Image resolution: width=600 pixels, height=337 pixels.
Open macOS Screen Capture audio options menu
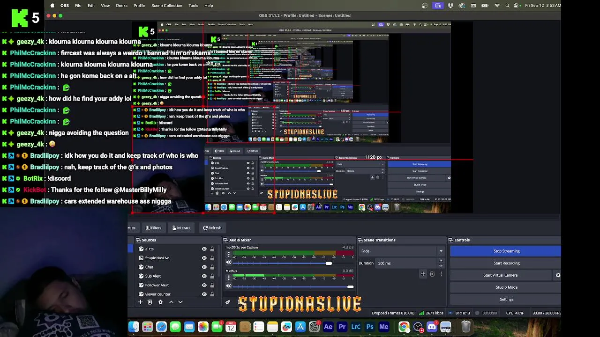coord(229,255)
